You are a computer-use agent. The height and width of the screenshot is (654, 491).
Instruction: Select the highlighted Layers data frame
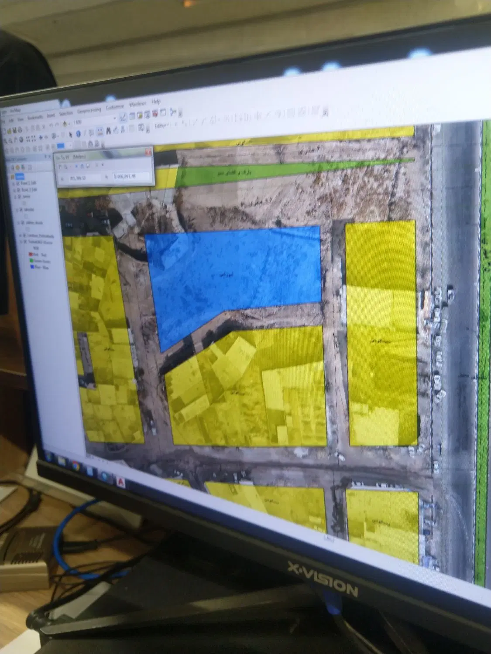[x=19, y=177]
